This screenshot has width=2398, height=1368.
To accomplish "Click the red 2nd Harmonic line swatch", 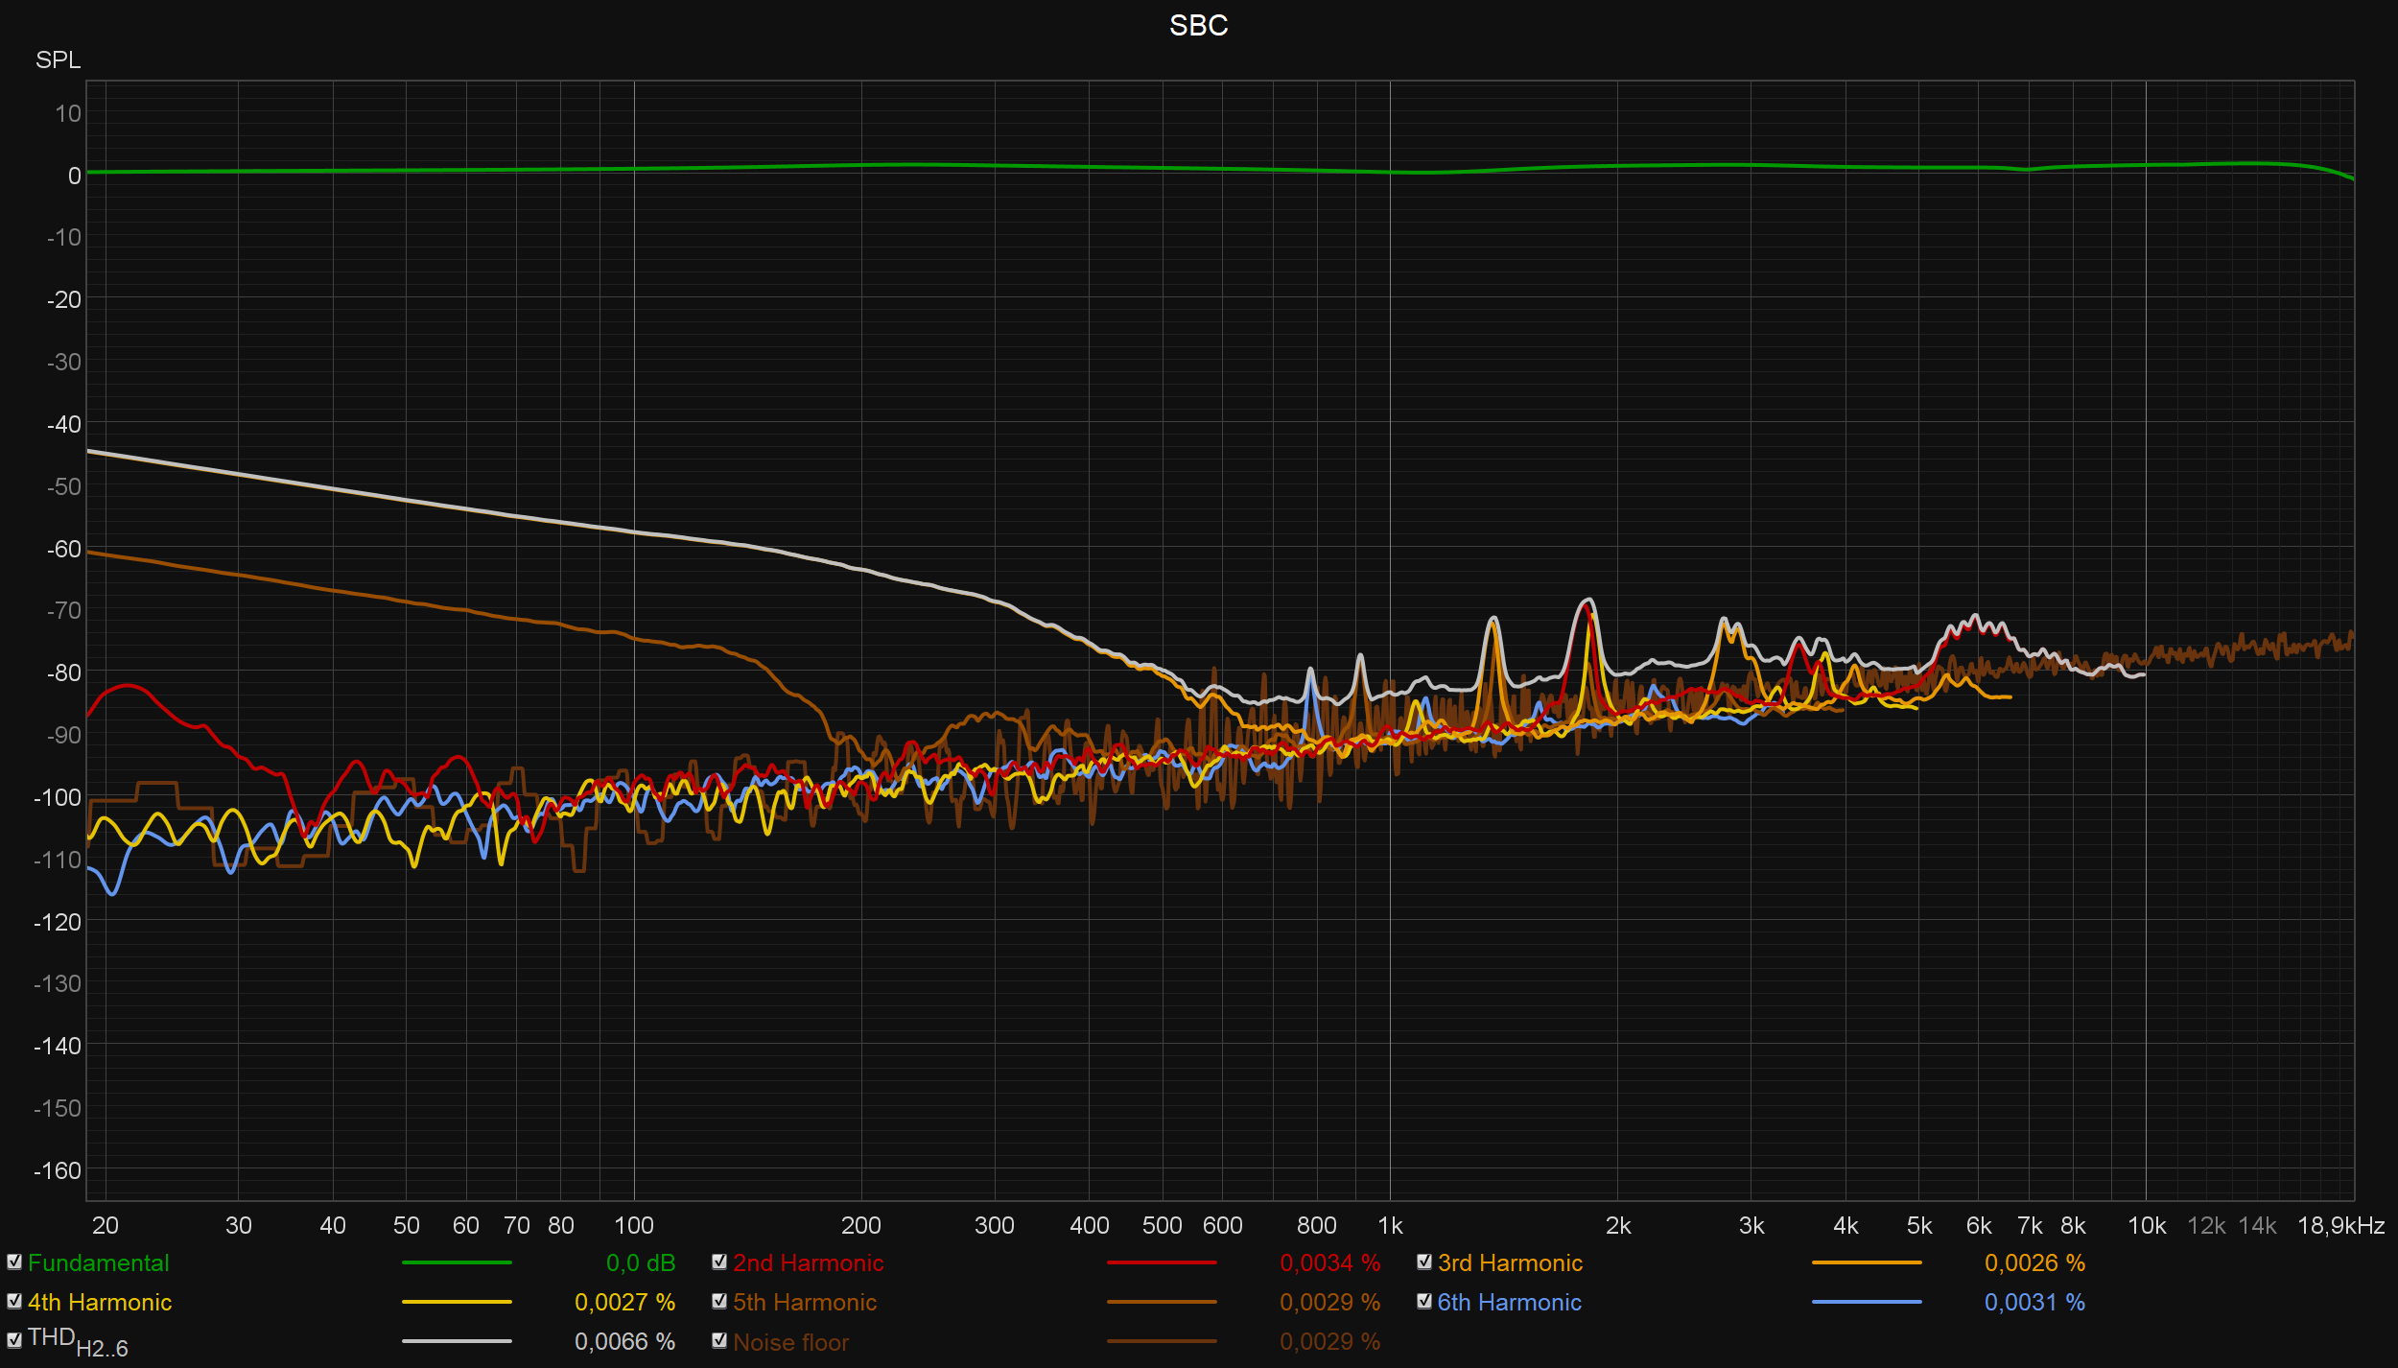I will coord(1162,1263).
